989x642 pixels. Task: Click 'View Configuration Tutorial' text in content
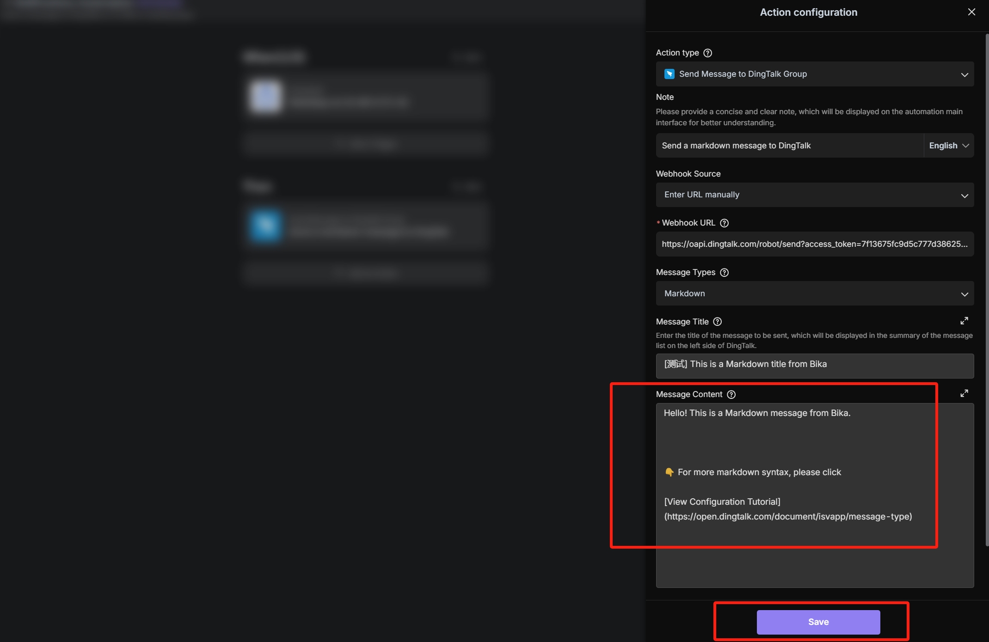(x=722, y=501)
